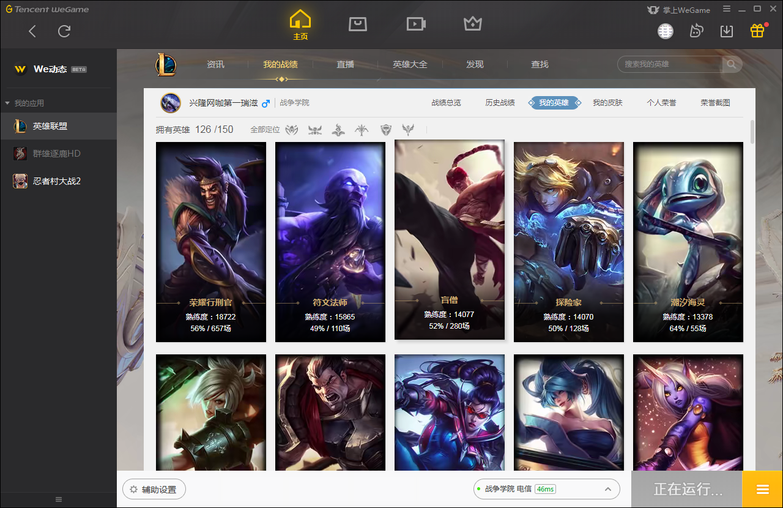Select the first role filter icon after 全部定位
Image resolution: width=783 pixels, height=508 pixels.
292,130
